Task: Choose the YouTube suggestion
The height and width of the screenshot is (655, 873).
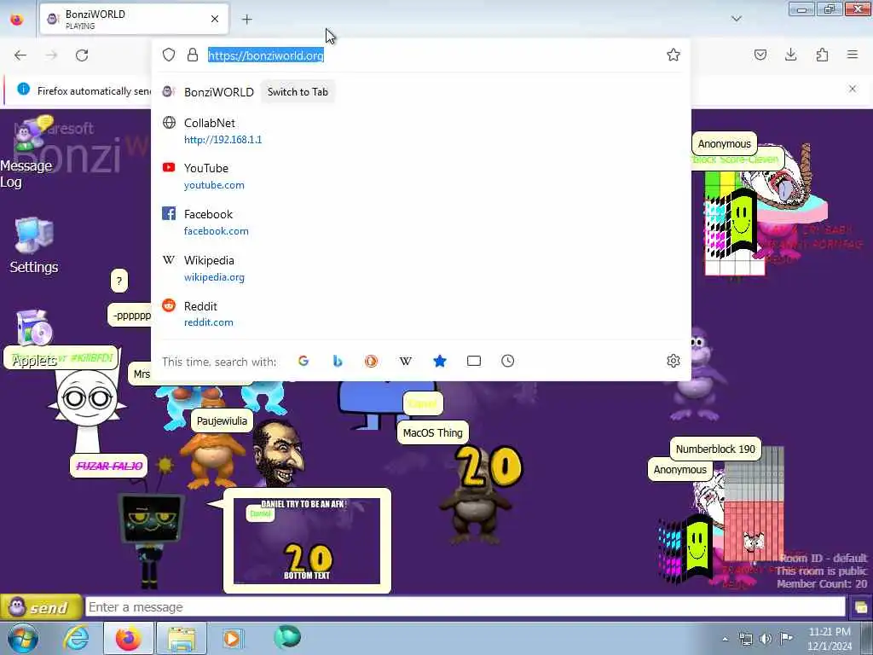Action: (421, 177)
